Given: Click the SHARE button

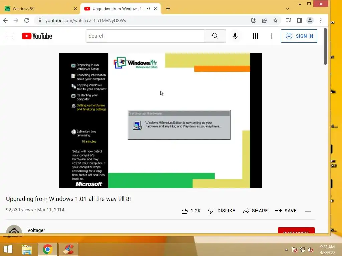Looking at the screenshot, I should (x=255, y=211).
